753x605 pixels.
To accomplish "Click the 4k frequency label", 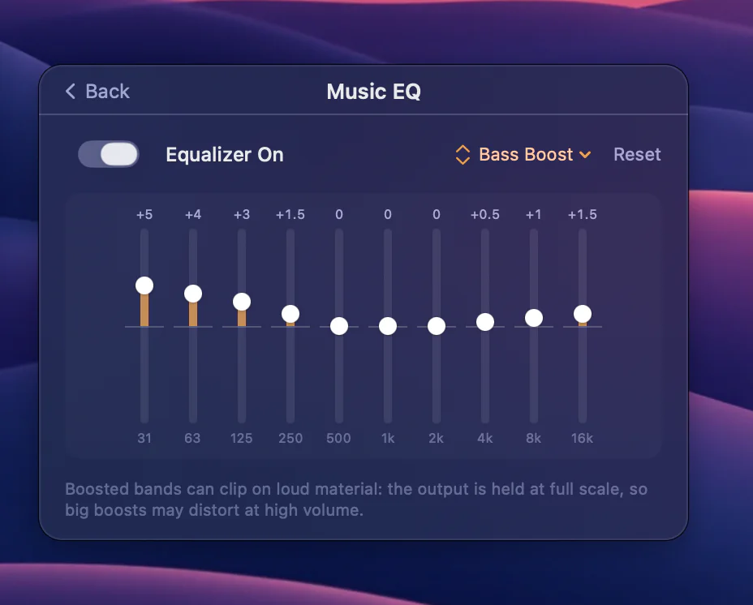I will coord(485,438).
